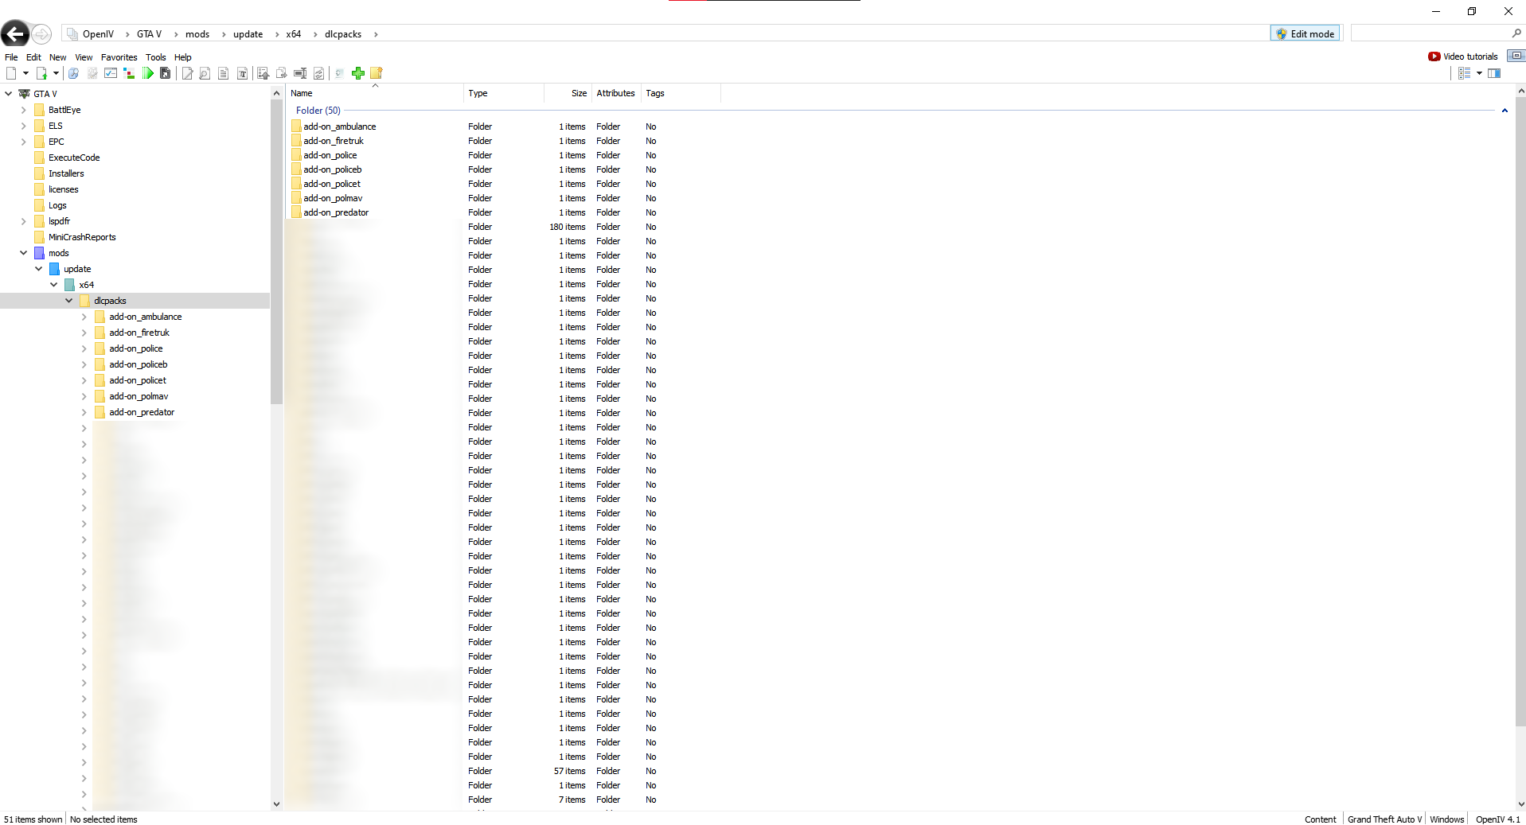
Task: Toggle the preview pane icon
Action: click(1494, 73)
